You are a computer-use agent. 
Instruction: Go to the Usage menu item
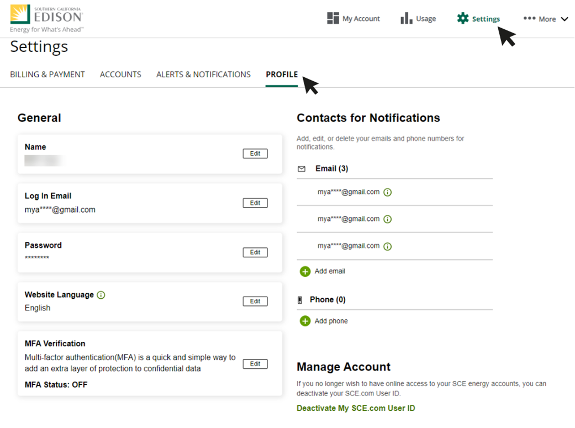426,19
